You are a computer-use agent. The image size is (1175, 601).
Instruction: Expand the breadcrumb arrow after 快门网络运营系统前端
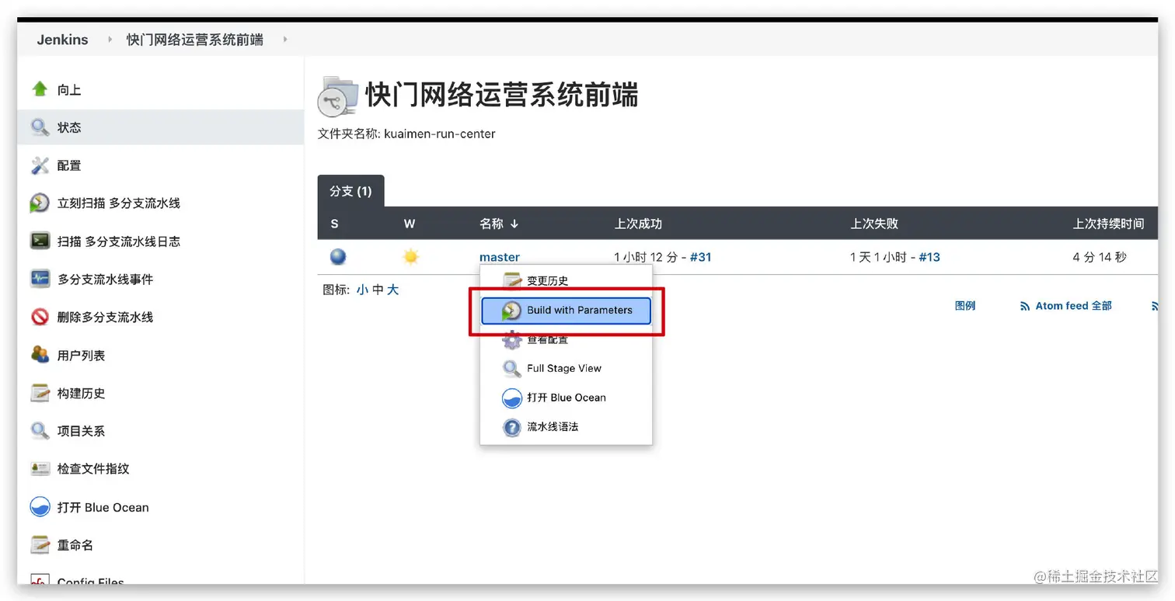pyautogui.click(x=285, y=40)
